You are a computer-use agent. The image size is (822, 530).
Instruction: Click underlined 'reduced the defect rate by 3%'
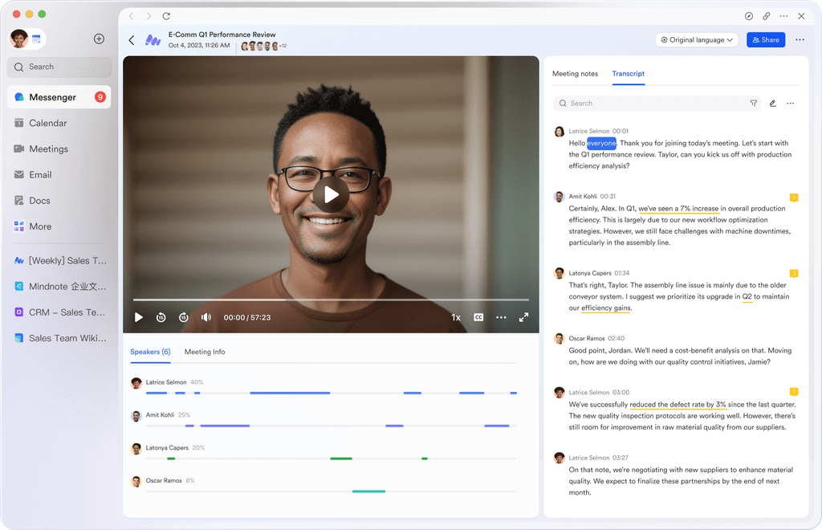pos(678,405)
